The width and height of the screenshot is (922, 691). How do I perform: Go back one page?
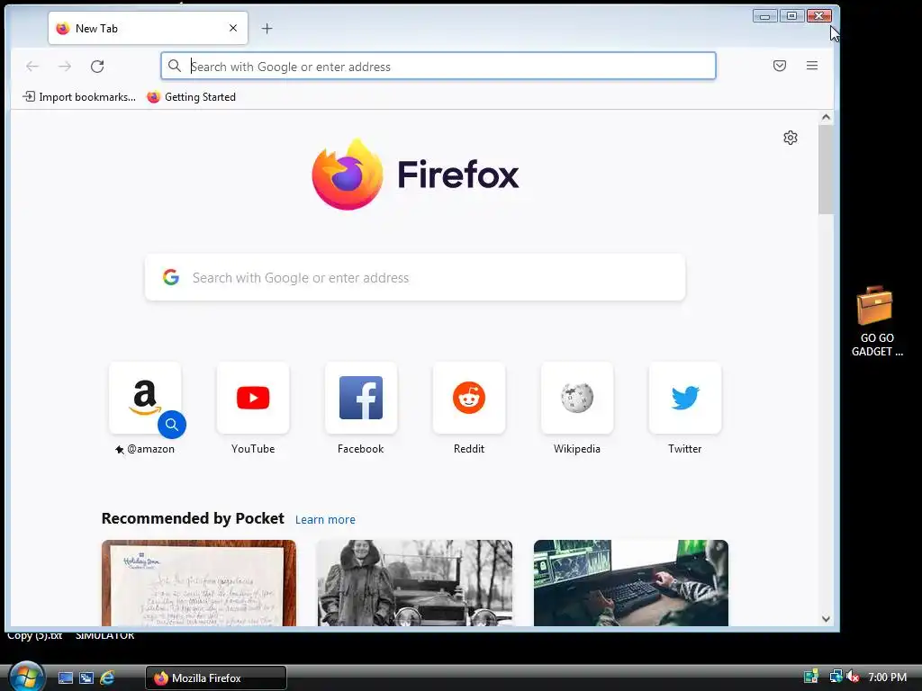click(x=32, y=67)
